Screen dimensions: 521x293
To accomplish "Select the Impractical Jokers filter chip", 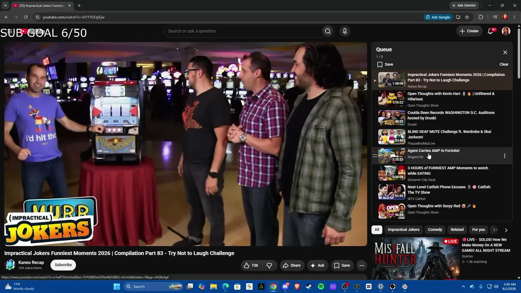I will pyautogui.click(x=403, y=230).
